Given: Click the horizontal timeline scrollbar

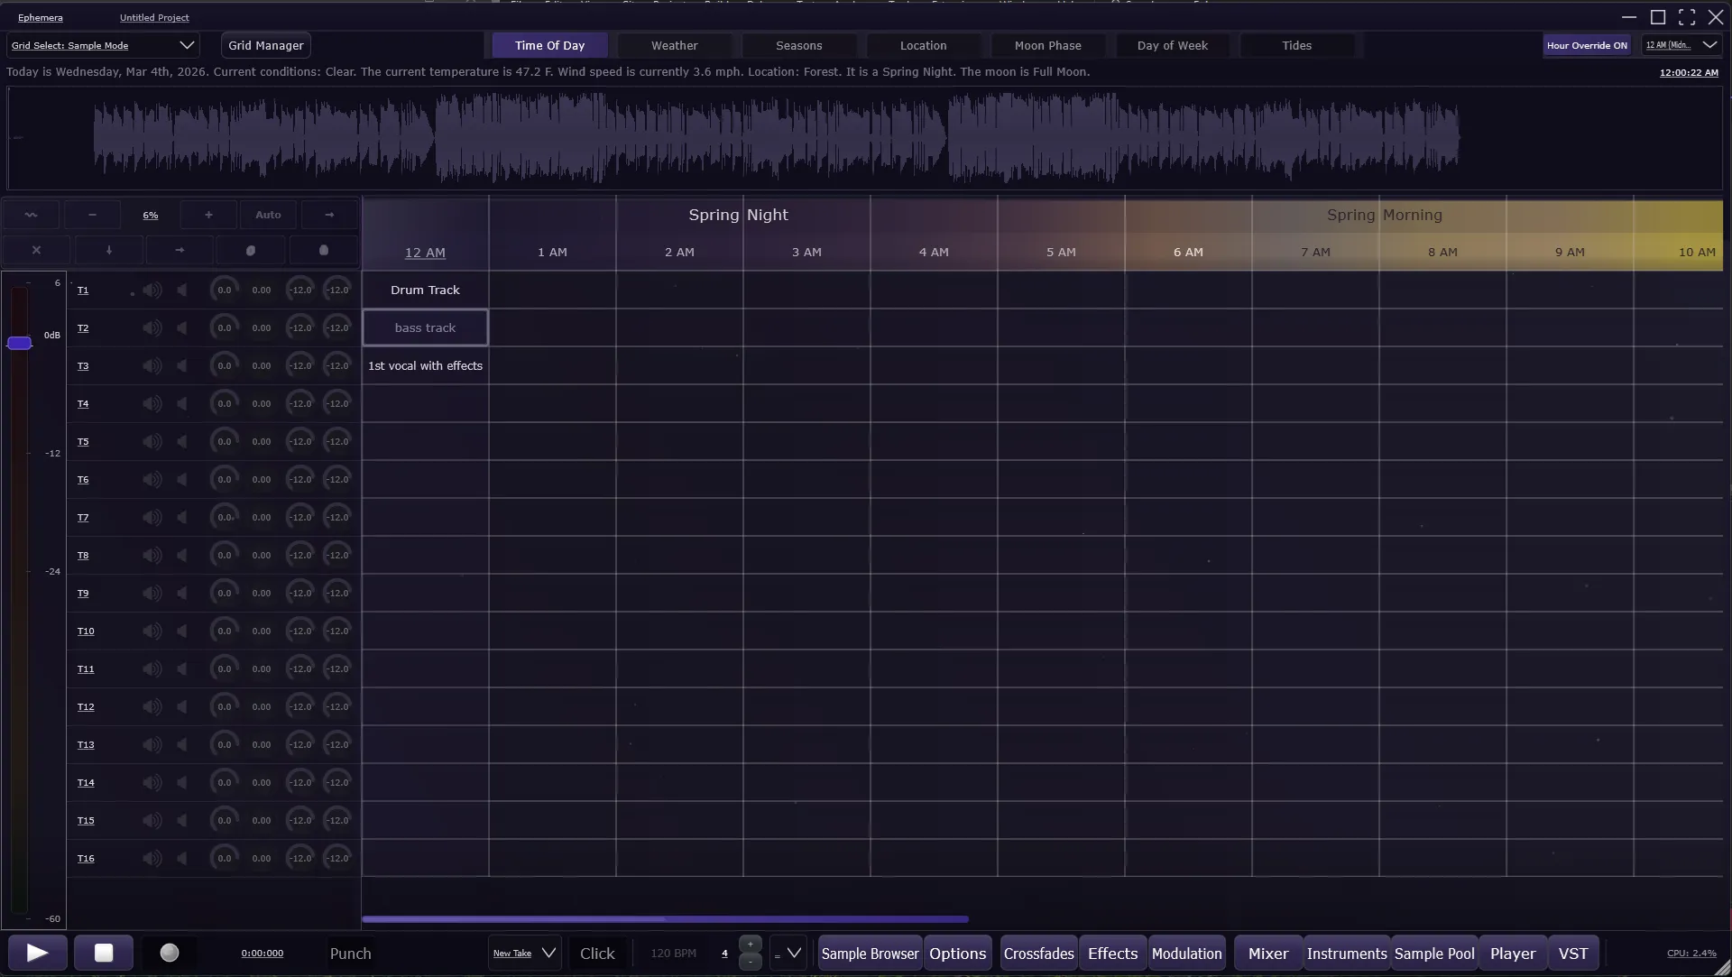Looking at the screenshot, I should pyautogui.click(x=665, y=919).
